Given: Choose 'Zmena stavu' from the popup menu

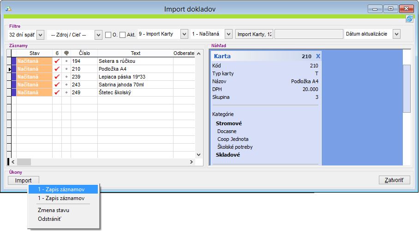Looking at the screenshot, I should click(x=54, y=210).
